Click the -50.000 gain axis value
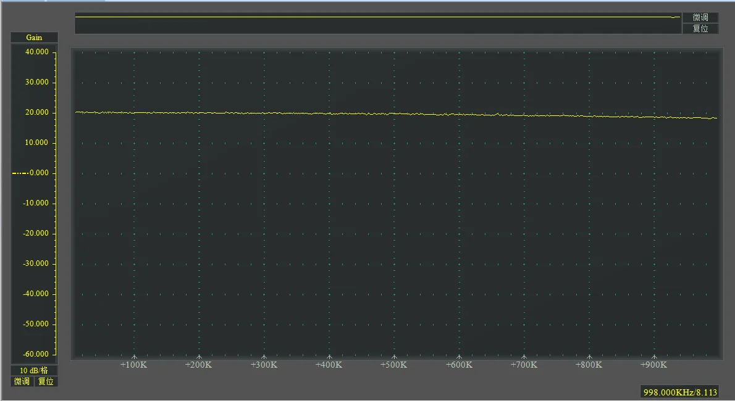This screenshot has height=401, width=735. [x=36, y=324]
